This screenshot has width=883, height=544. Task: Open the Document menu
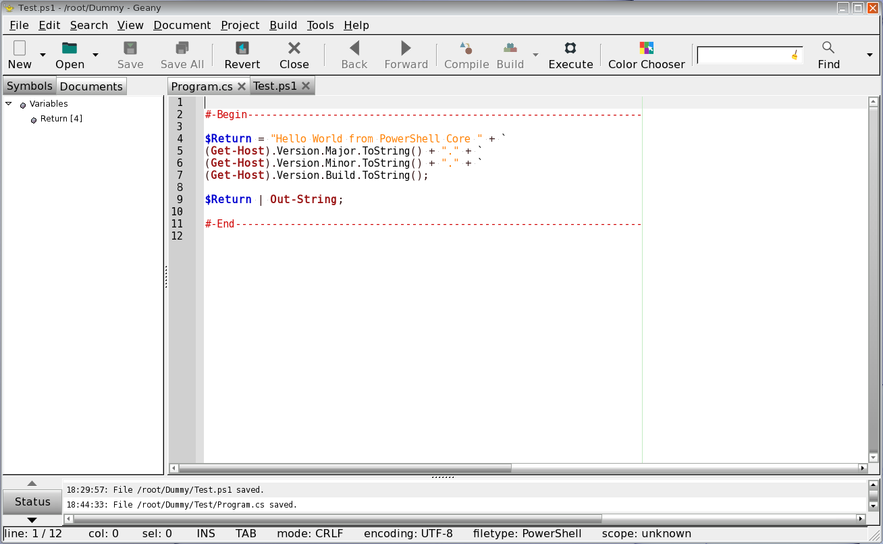pos(182,25)
